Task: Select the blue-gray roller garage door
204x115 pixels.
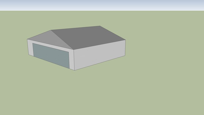Action: coord(51,55)
